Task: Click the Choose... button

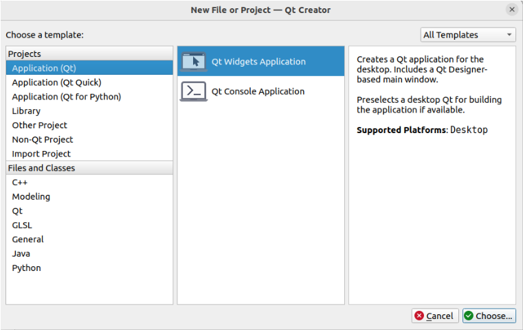Action: click(489, 316)
